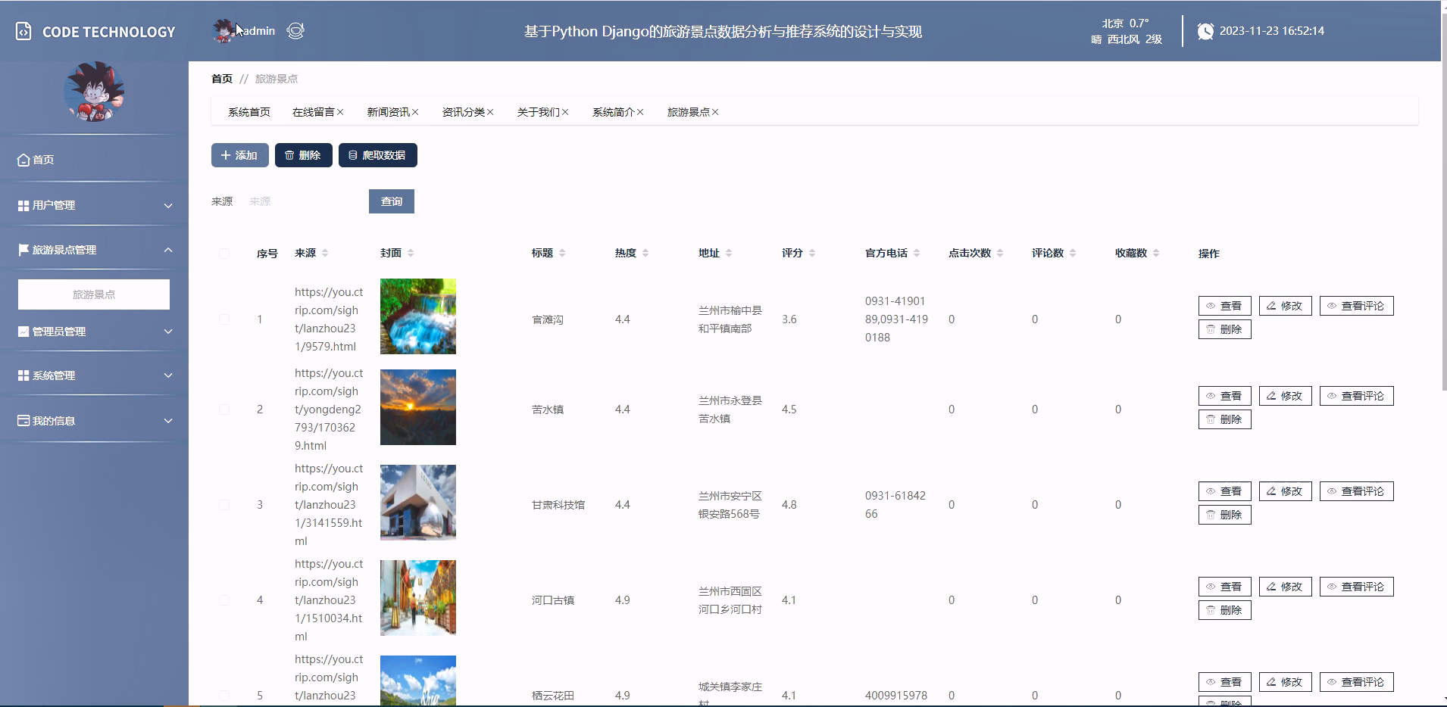
Task: Click the calendar icon next to 我的信息
Action: tap(22, 419)
